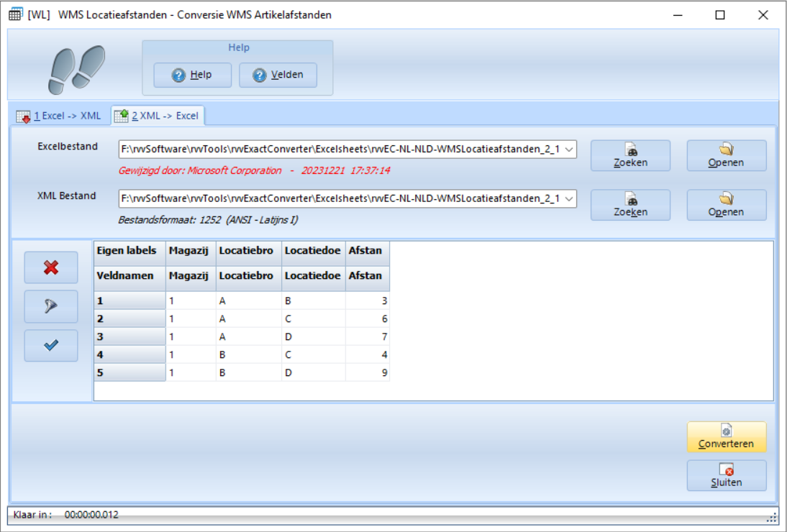The image size is (787, 532).
Task: Open the Help button
Action: [x=193, y=75]
